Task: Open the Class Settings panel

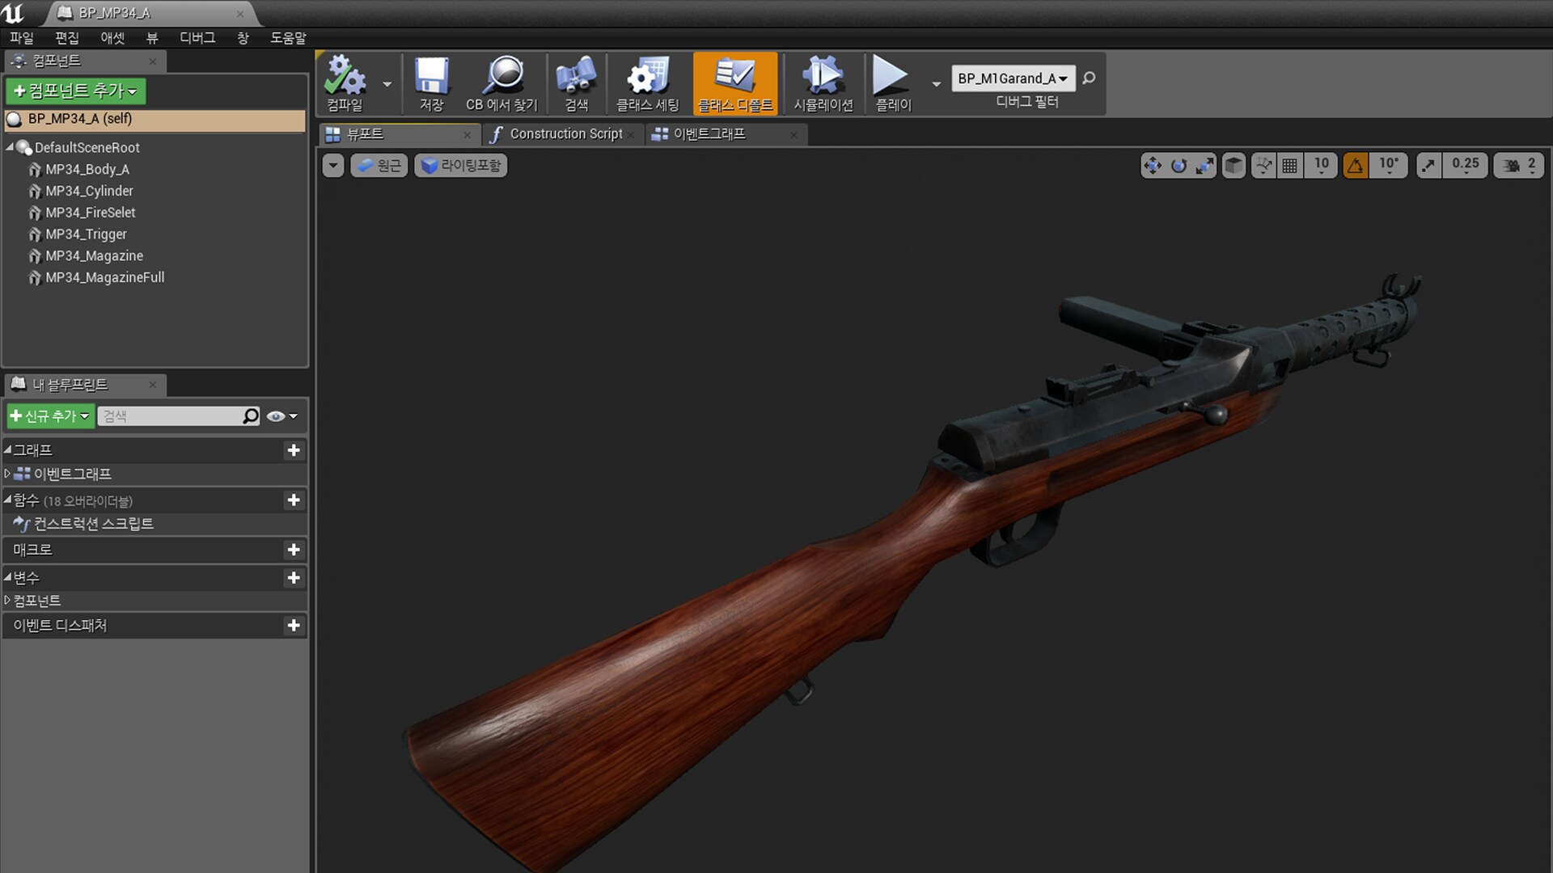Action: (647, 81)
